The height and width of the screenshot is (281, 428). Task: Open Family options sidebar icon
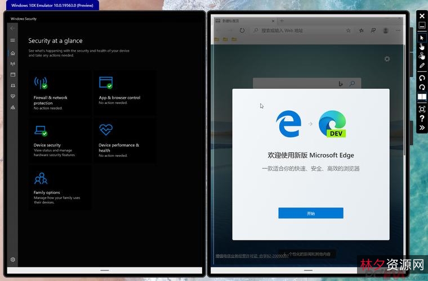tap(12, 107)
